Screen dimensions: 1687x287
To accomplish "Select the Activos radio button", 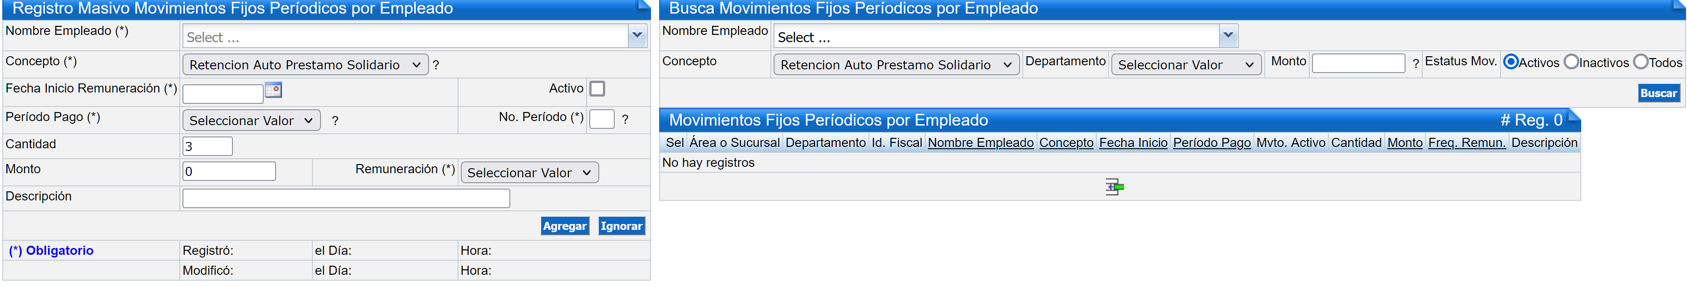I will tap(1511, 62).
